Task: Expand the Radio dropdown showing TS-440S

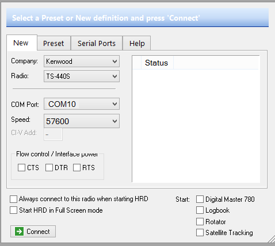Action: point(82,76)
